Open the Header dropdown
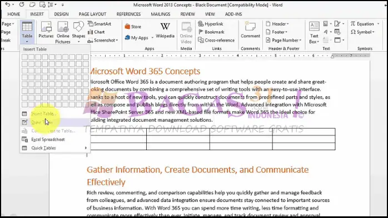 point(277,24)
